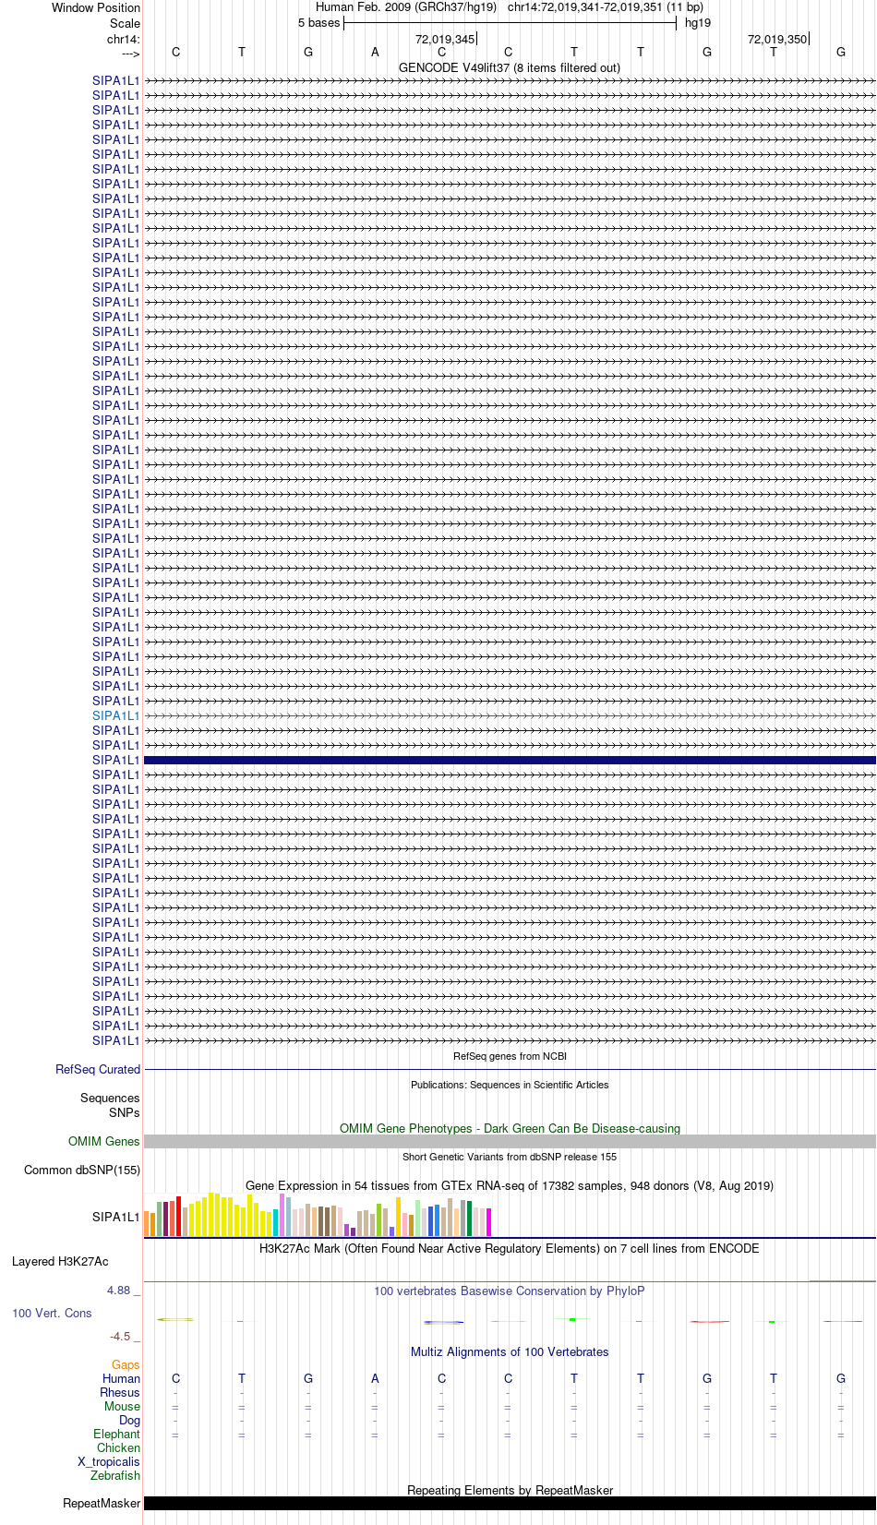Screen dimensions: 877x1525
Task: Click the Sequences SNPs track label
Action: click(x=110, y=1105)
